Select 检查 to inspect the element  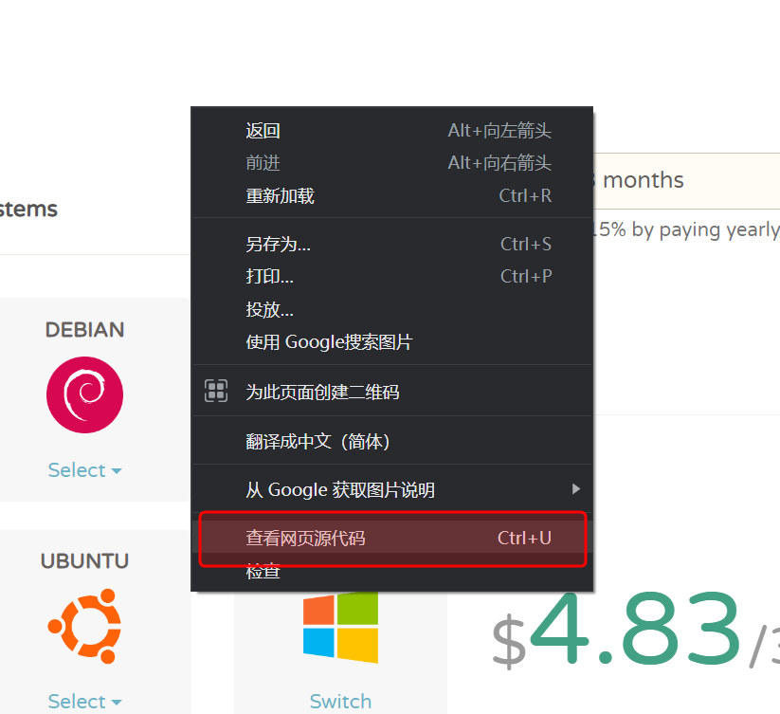tap(263, 572)
